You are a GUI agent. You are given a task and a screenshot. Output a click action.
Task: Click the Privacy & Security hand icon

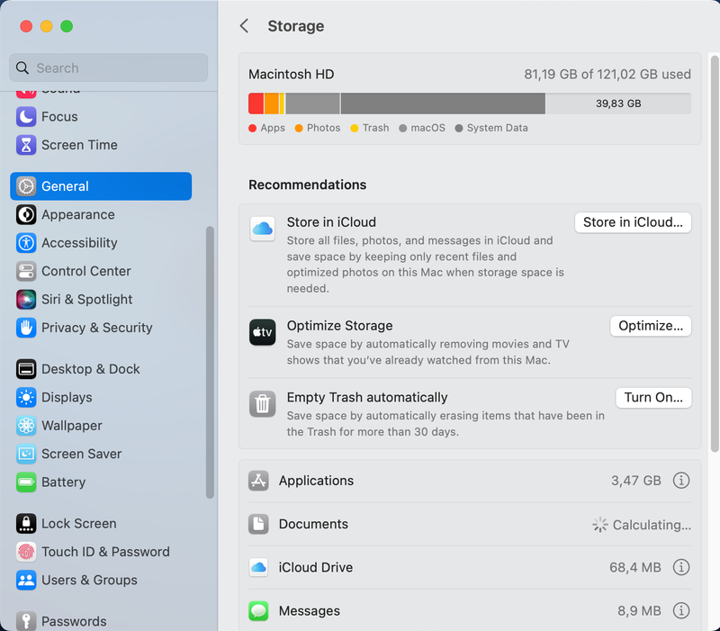(26, 328)
